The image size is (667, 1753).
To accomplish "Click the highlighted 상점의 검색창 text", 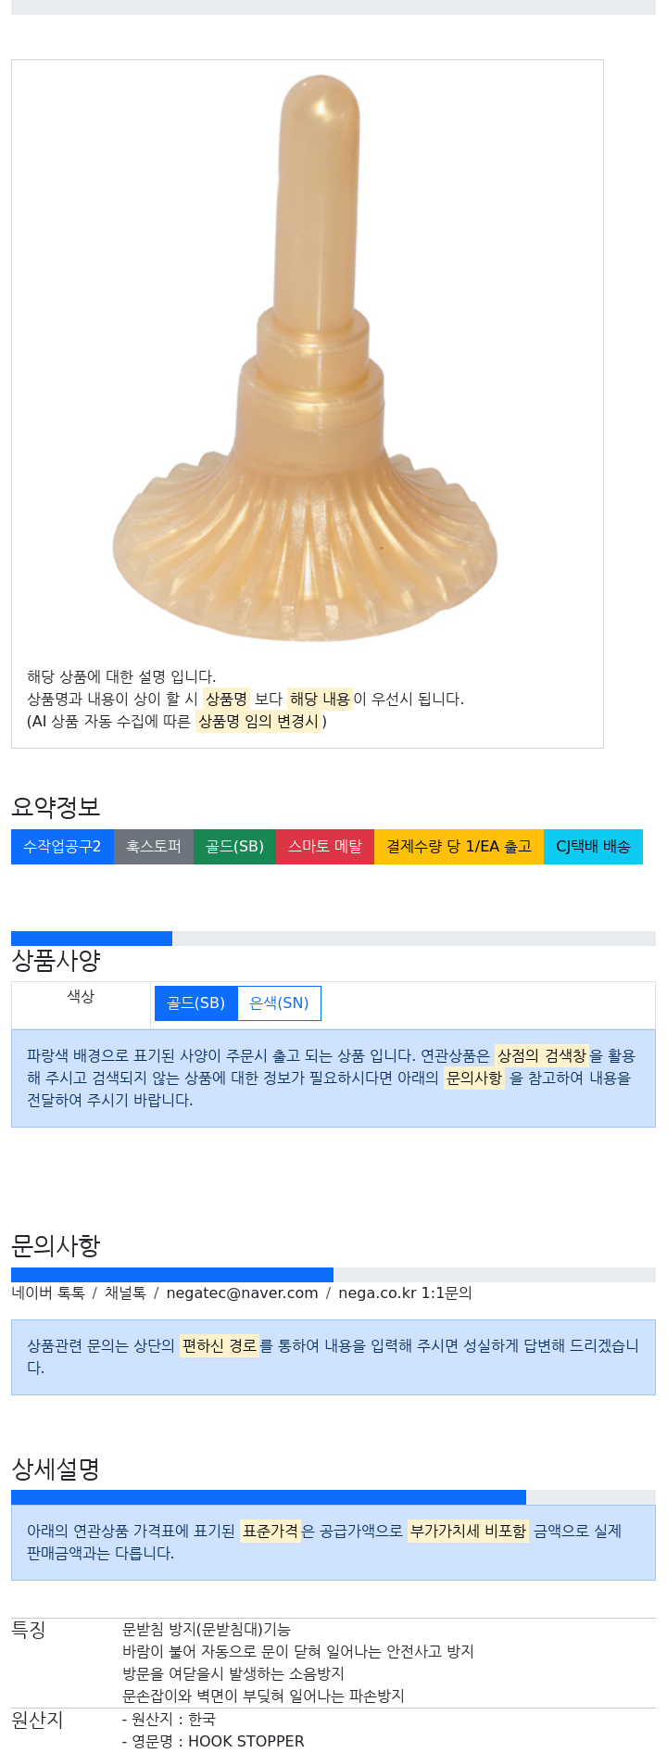I will point(542,1055).
